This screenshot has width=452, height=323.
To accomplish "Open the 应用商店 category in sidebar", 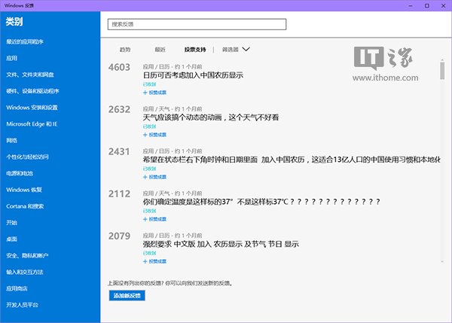I will [17, 288].
